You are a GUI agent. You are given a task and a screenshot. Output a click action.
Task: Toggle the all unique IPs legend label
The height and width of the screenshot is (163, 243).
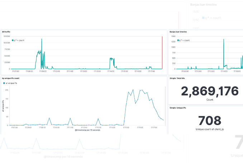click(x=11, y=83)
